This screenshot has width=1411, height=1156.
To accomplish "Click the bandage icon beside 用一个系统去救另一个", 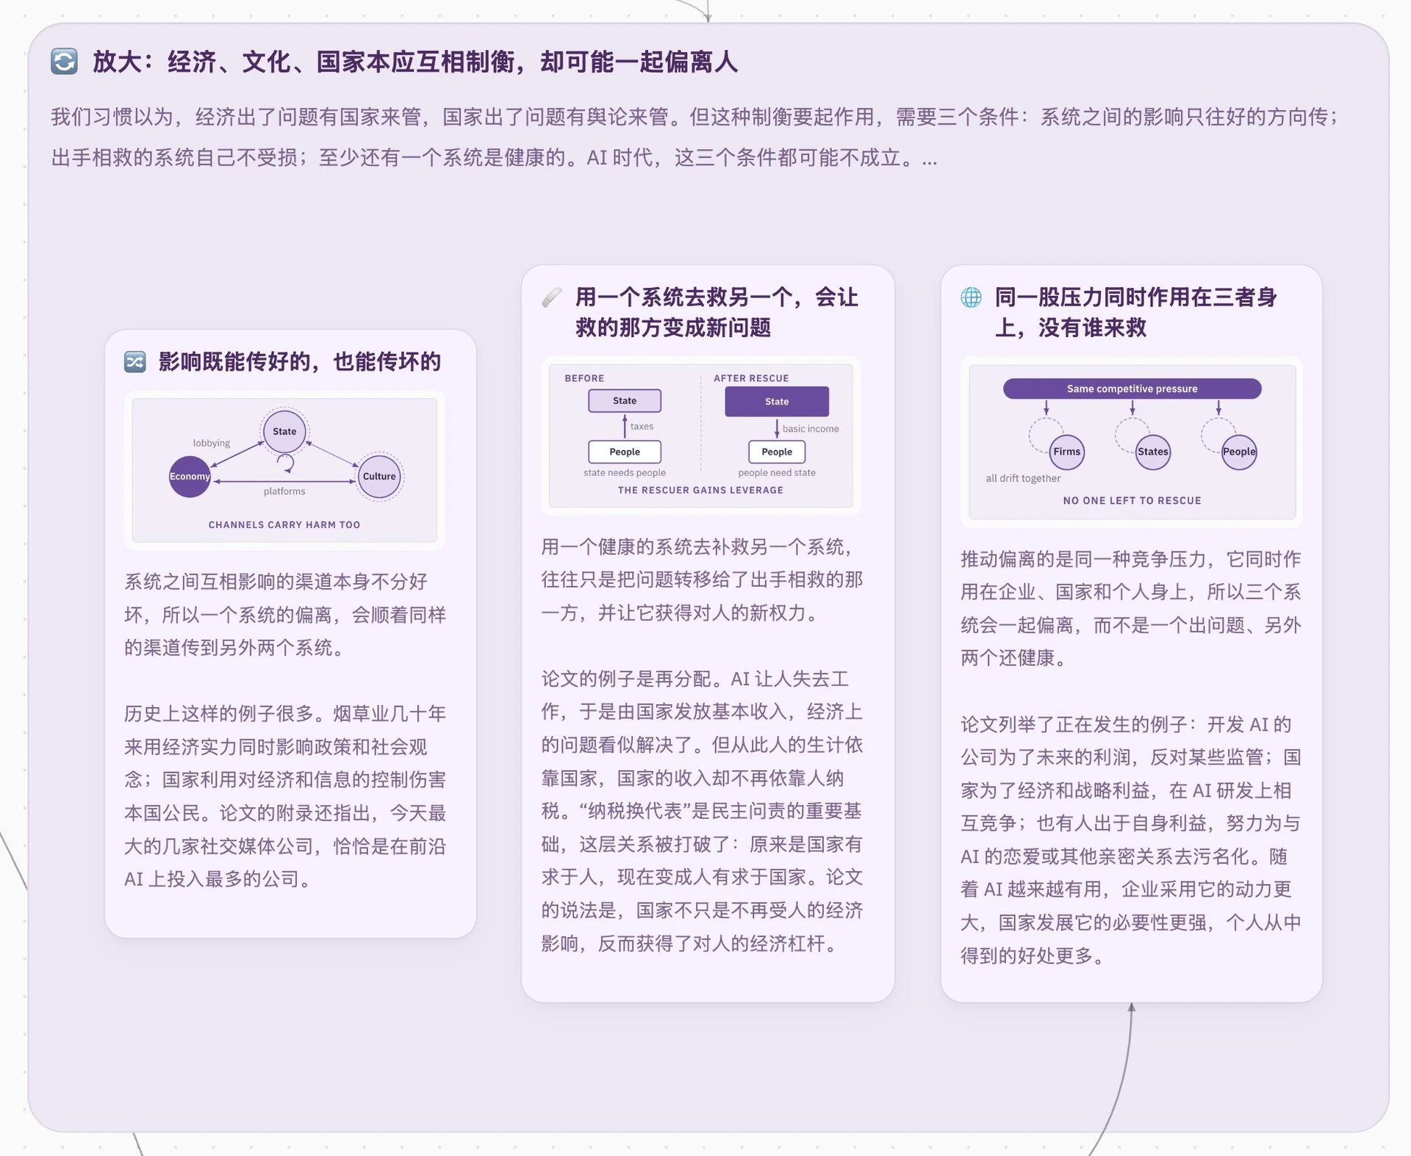I will (552, 297).
